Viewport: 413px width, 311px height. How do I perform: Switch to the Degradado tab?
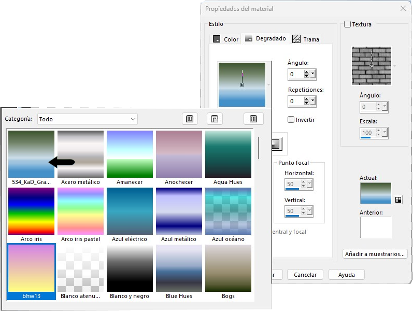[x=265, y=38]
